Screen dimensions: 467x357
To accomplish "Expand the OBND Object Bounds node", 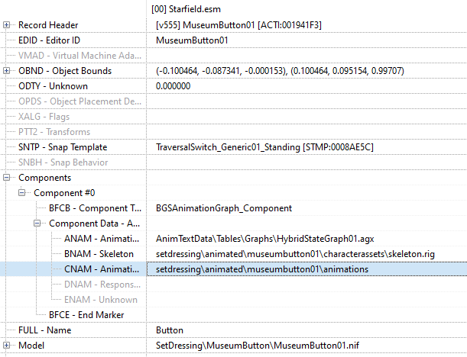I will 7,71.
